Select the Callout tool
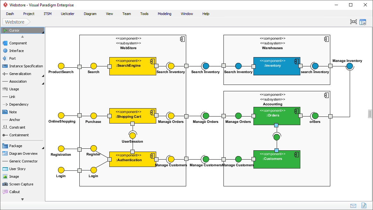Viewport: 373px width, 210px height. tap(15, 192)
